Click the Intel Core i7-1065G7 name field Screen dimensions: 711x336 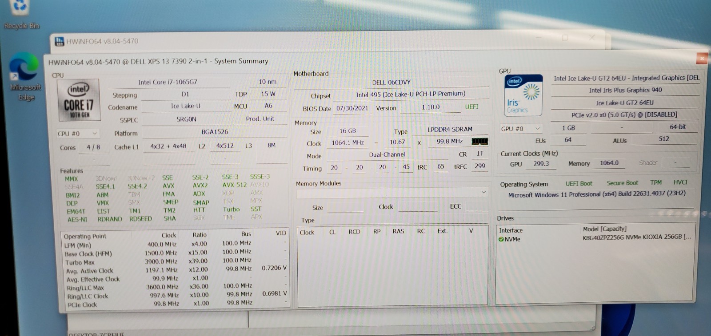[168, 82]
